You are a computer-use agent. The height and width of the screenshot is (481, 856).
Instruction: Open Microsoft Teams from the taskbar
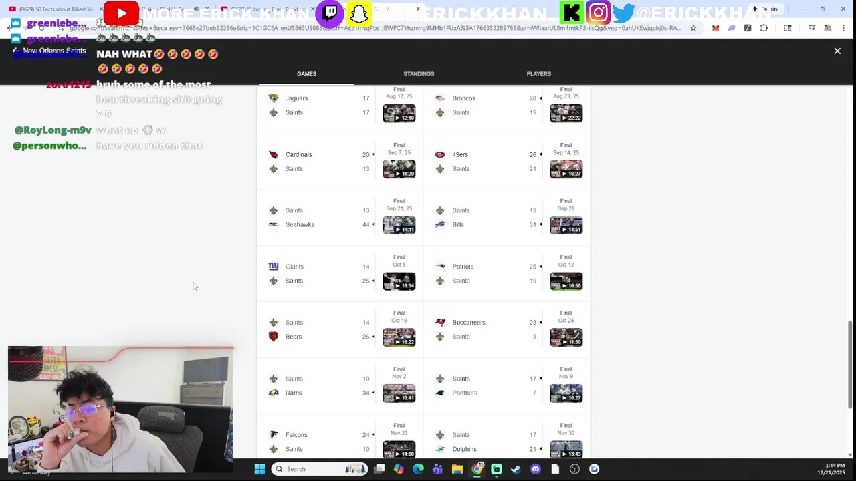[x=437, y=469]
